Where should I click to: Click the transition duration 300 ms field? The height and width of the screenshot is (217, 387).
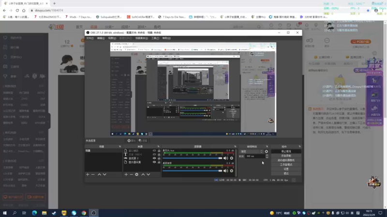point(255,156)
